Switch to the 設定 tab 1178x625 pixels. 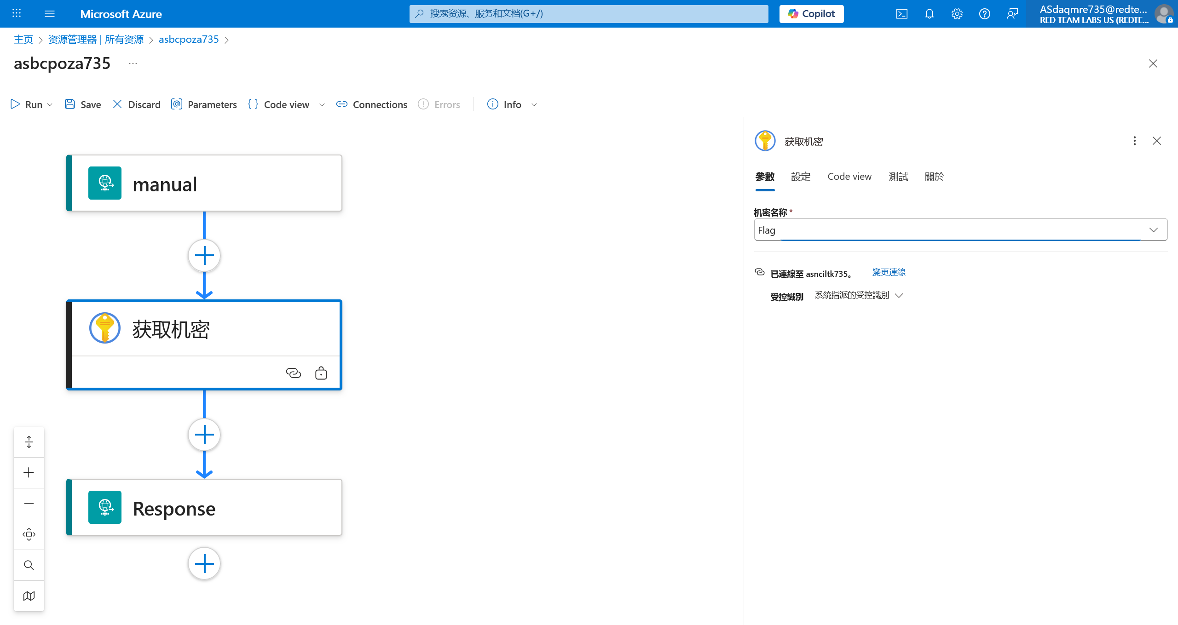click(801, 177)
